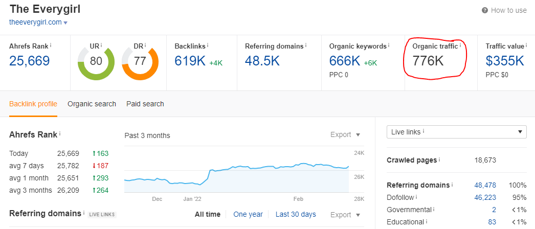Click the info icon inside Live links selector
This screenshot has width=535, height=229.
coord(424,131)
